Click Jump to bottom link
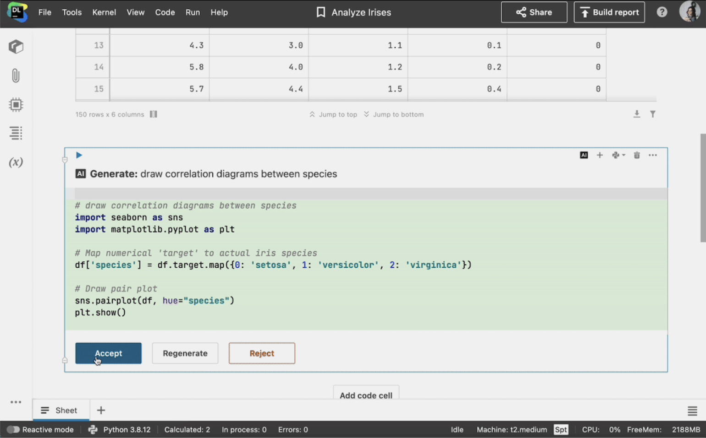 coord(394,114)
